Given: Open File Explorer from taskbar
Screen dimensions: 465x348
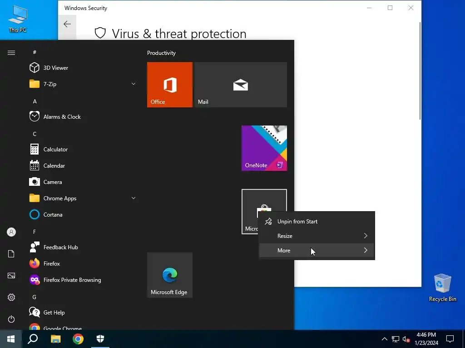Looking at the screenshot, I should coord(55,339).
